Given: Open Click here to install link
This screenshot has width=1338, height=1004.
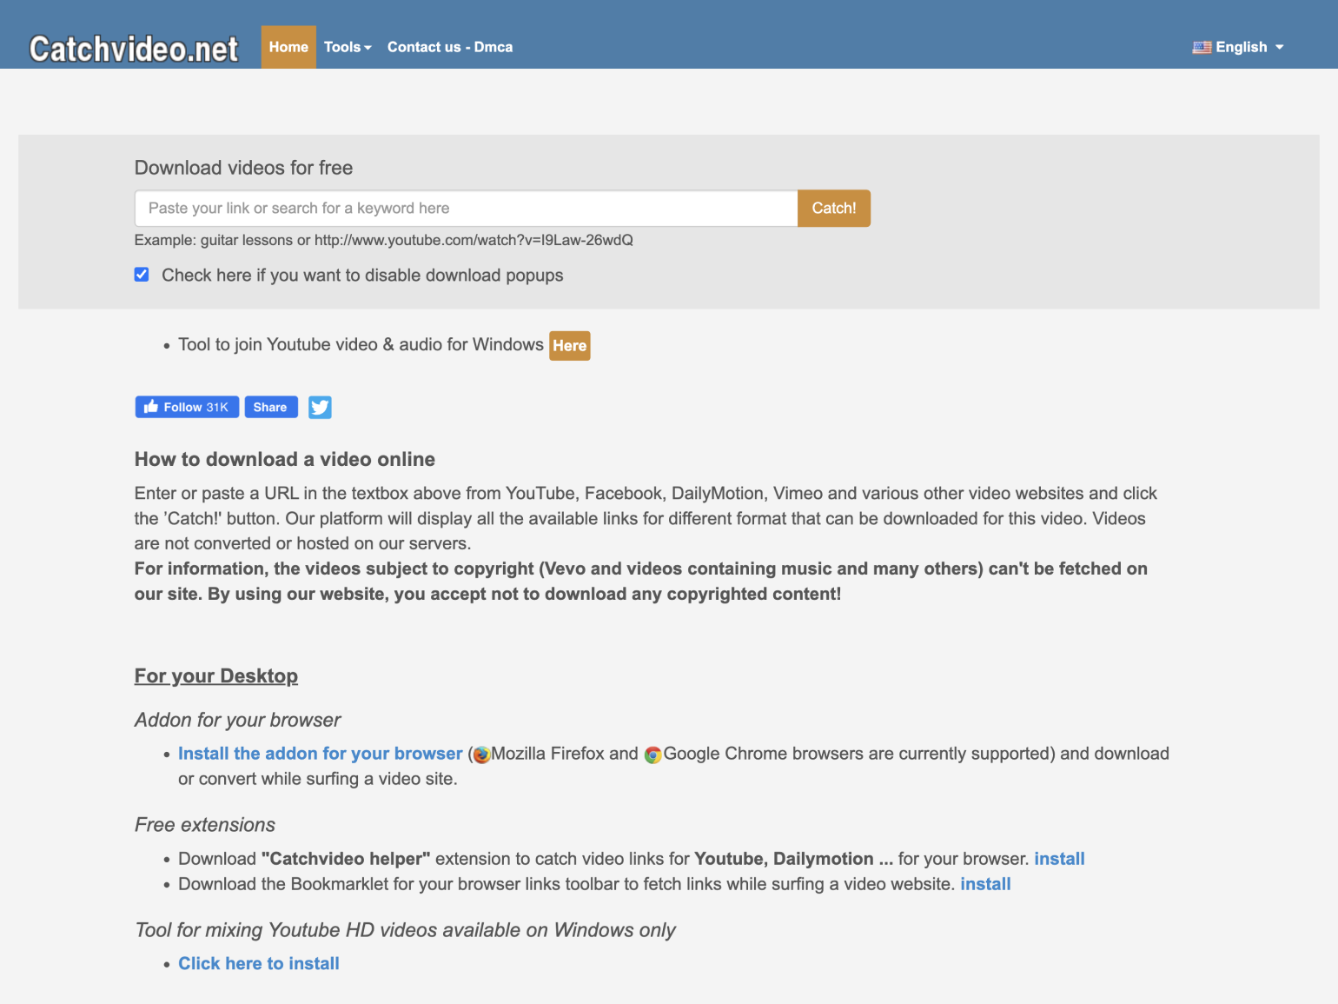Looking at the screenshot, I should 259,963.
